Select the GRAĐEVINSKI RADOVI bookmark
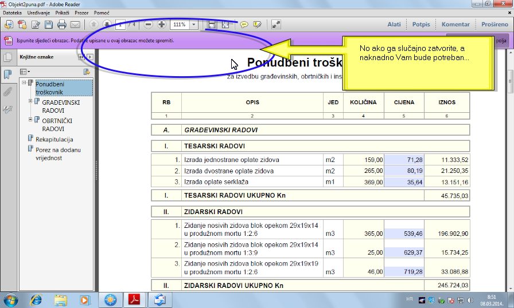The width and height of the screenshot is (514, 308). [61, 106]
